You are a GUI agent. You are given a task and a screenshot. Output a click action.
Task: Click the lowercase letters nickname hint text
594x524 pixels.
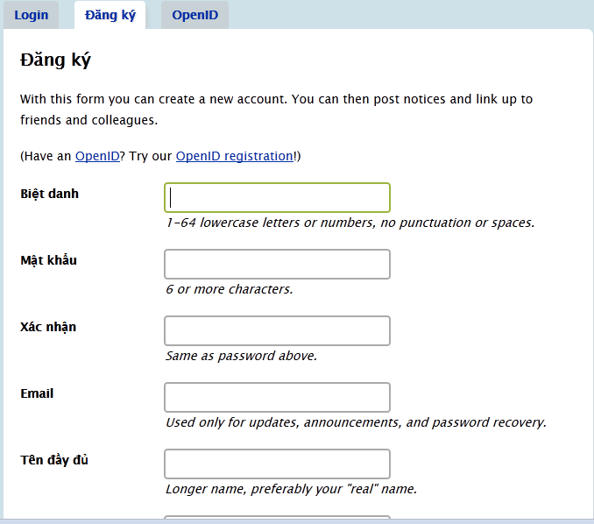tap(350, 223)
